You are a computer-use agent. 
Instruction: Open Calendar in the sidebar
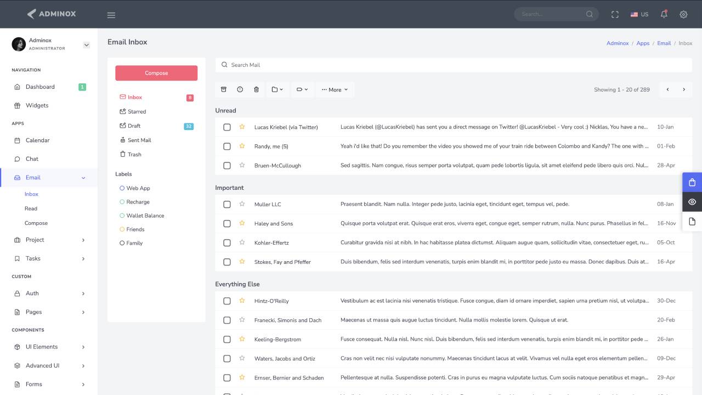(49, 140)
